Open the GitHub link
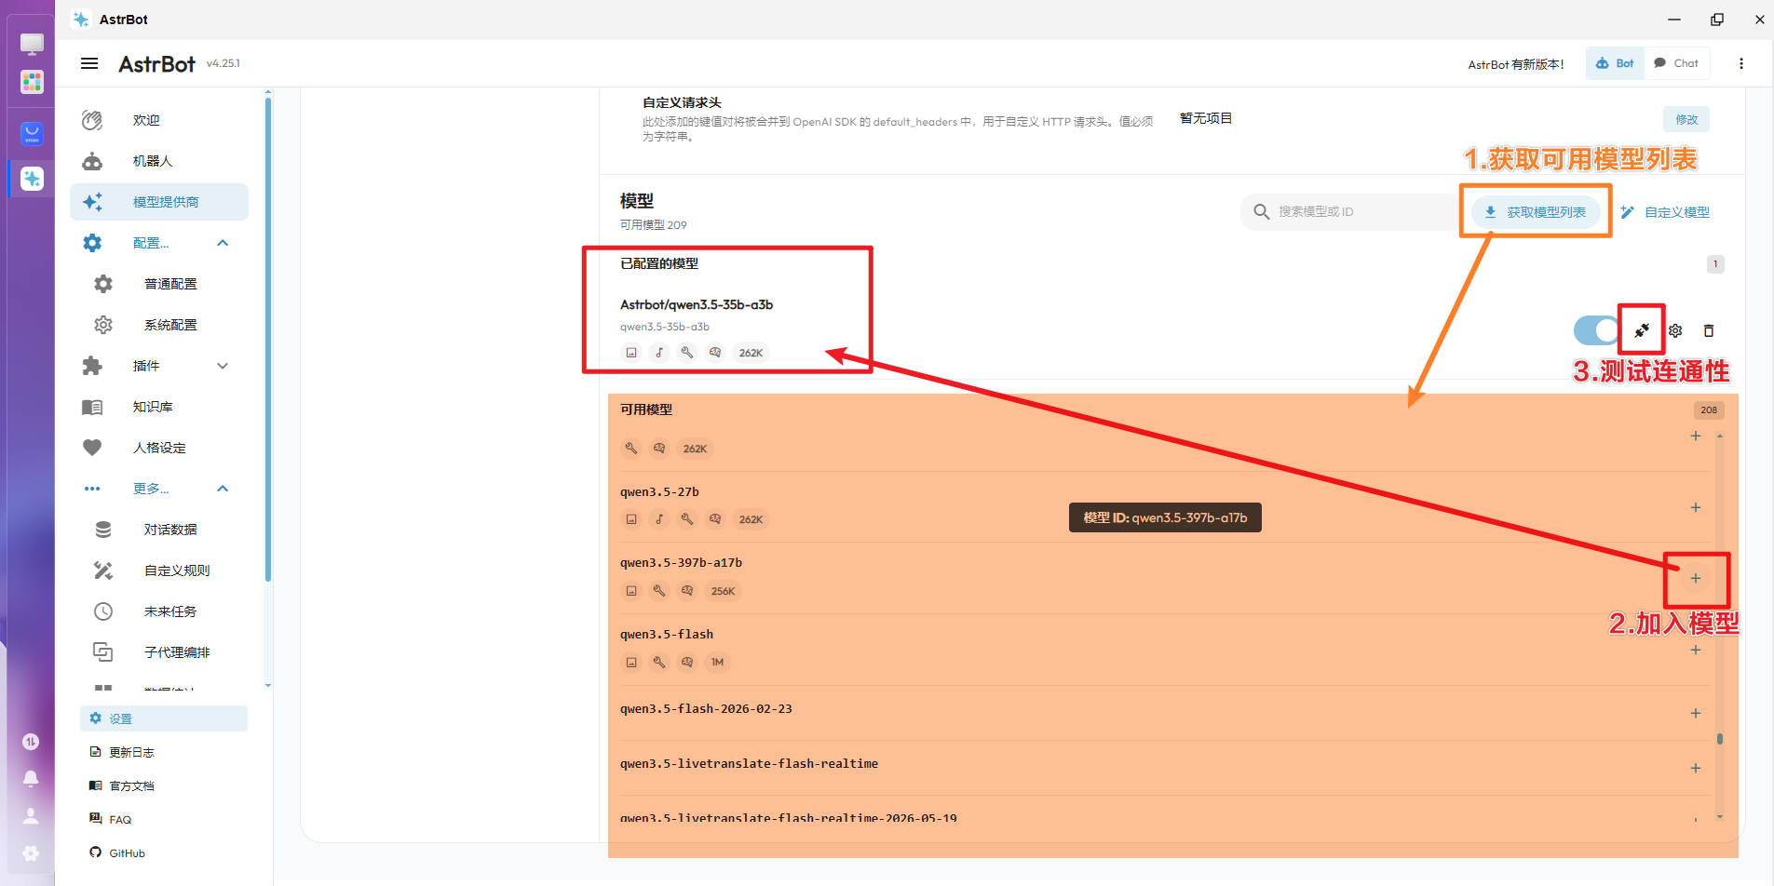The height and width of the screenshot is (886, 1774). pos(164,852)
